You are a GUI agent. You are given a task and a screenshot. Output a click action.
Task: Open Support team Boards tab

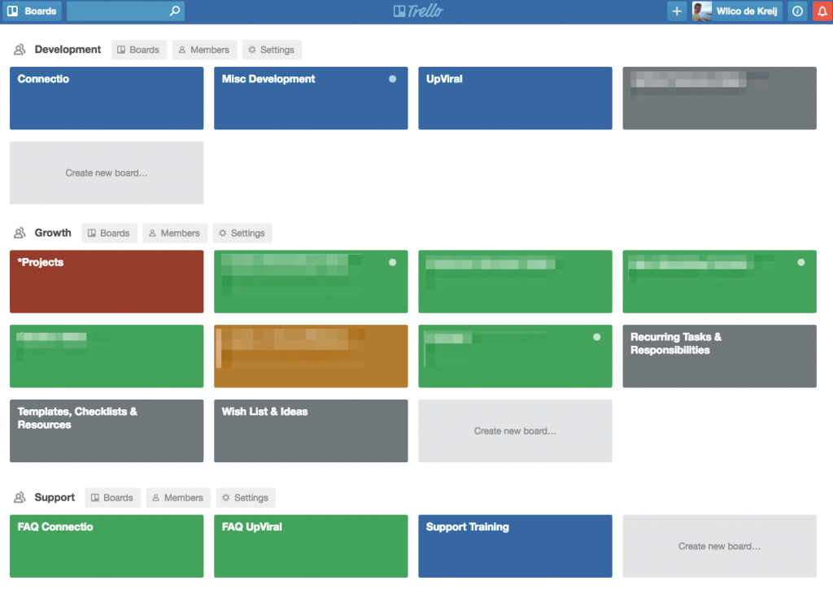coord(112,497)
